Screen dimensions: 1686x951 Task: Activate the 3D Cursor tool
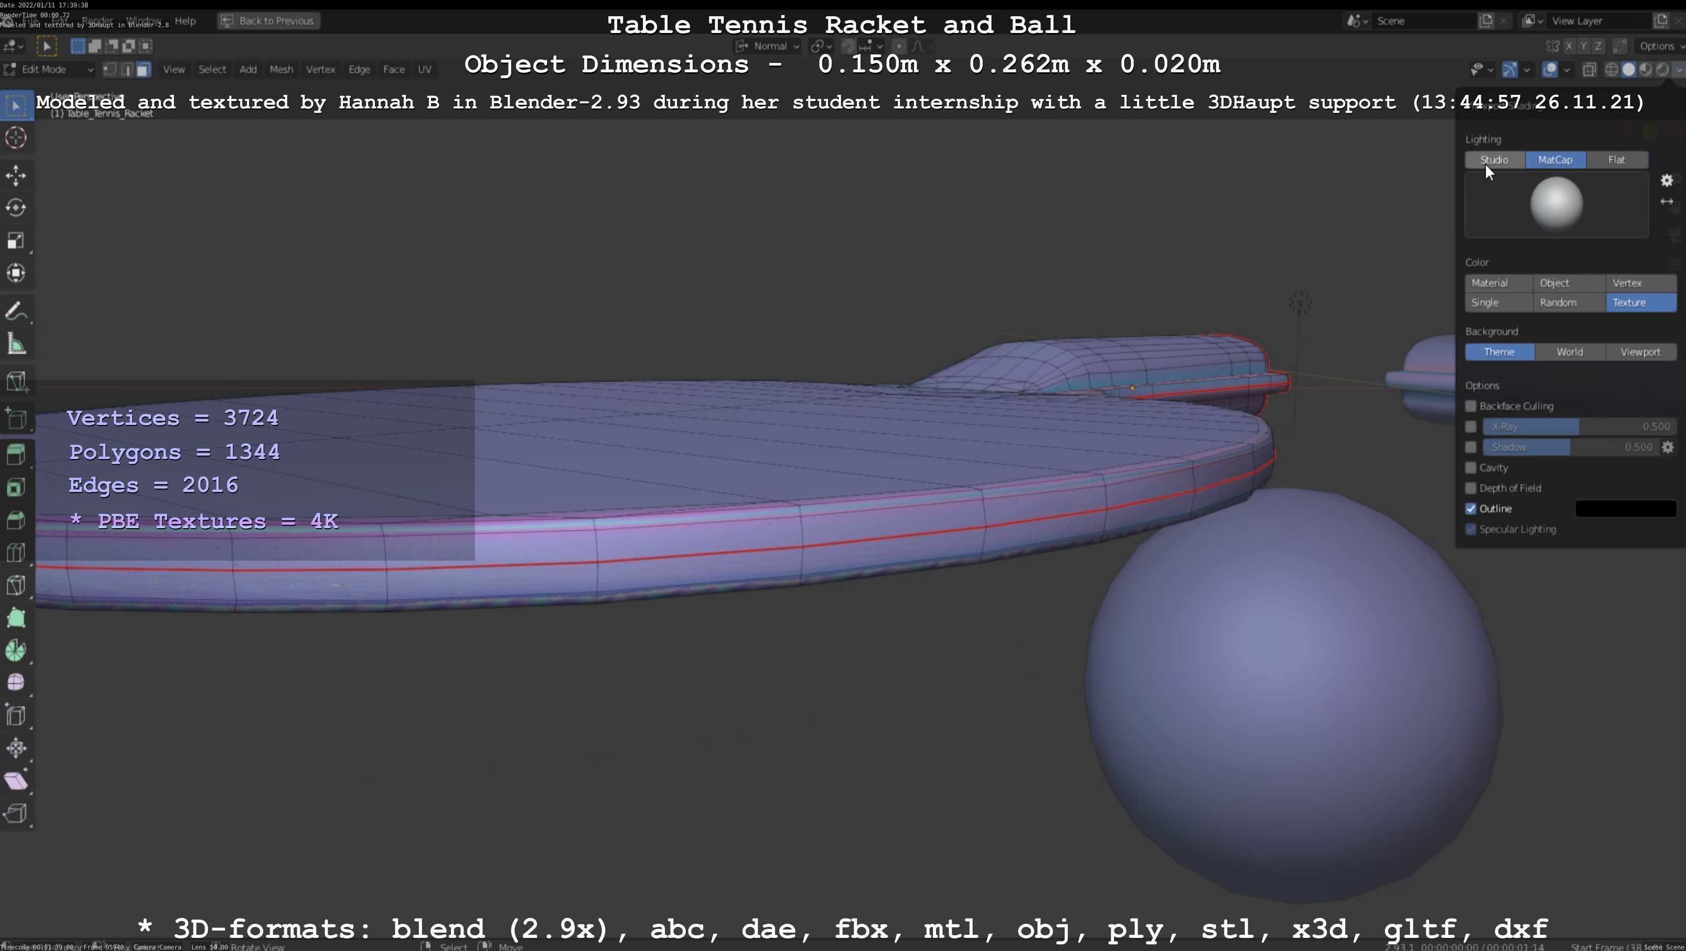(x=16, y=138)
